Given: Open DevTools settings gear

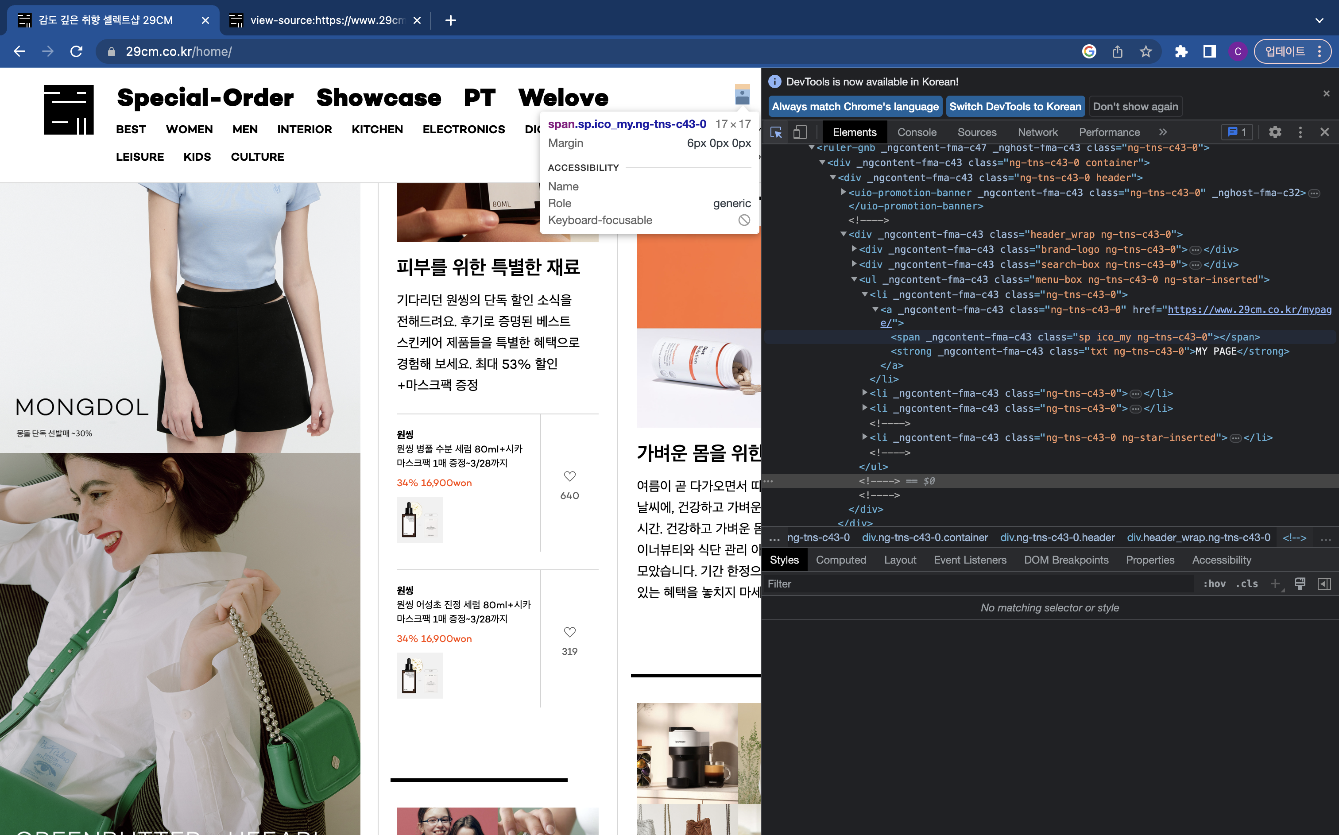Looking at the screenshot, I should pos(1274,132).
